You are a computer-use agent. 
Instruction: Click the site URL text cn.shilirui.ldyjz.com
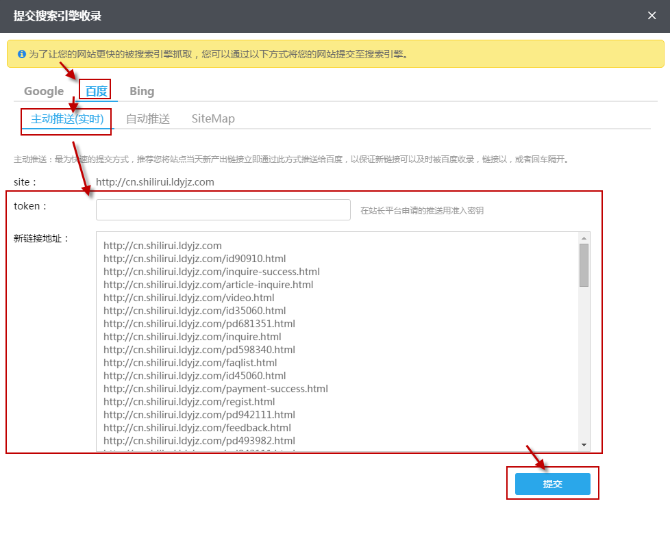point(155,182)
